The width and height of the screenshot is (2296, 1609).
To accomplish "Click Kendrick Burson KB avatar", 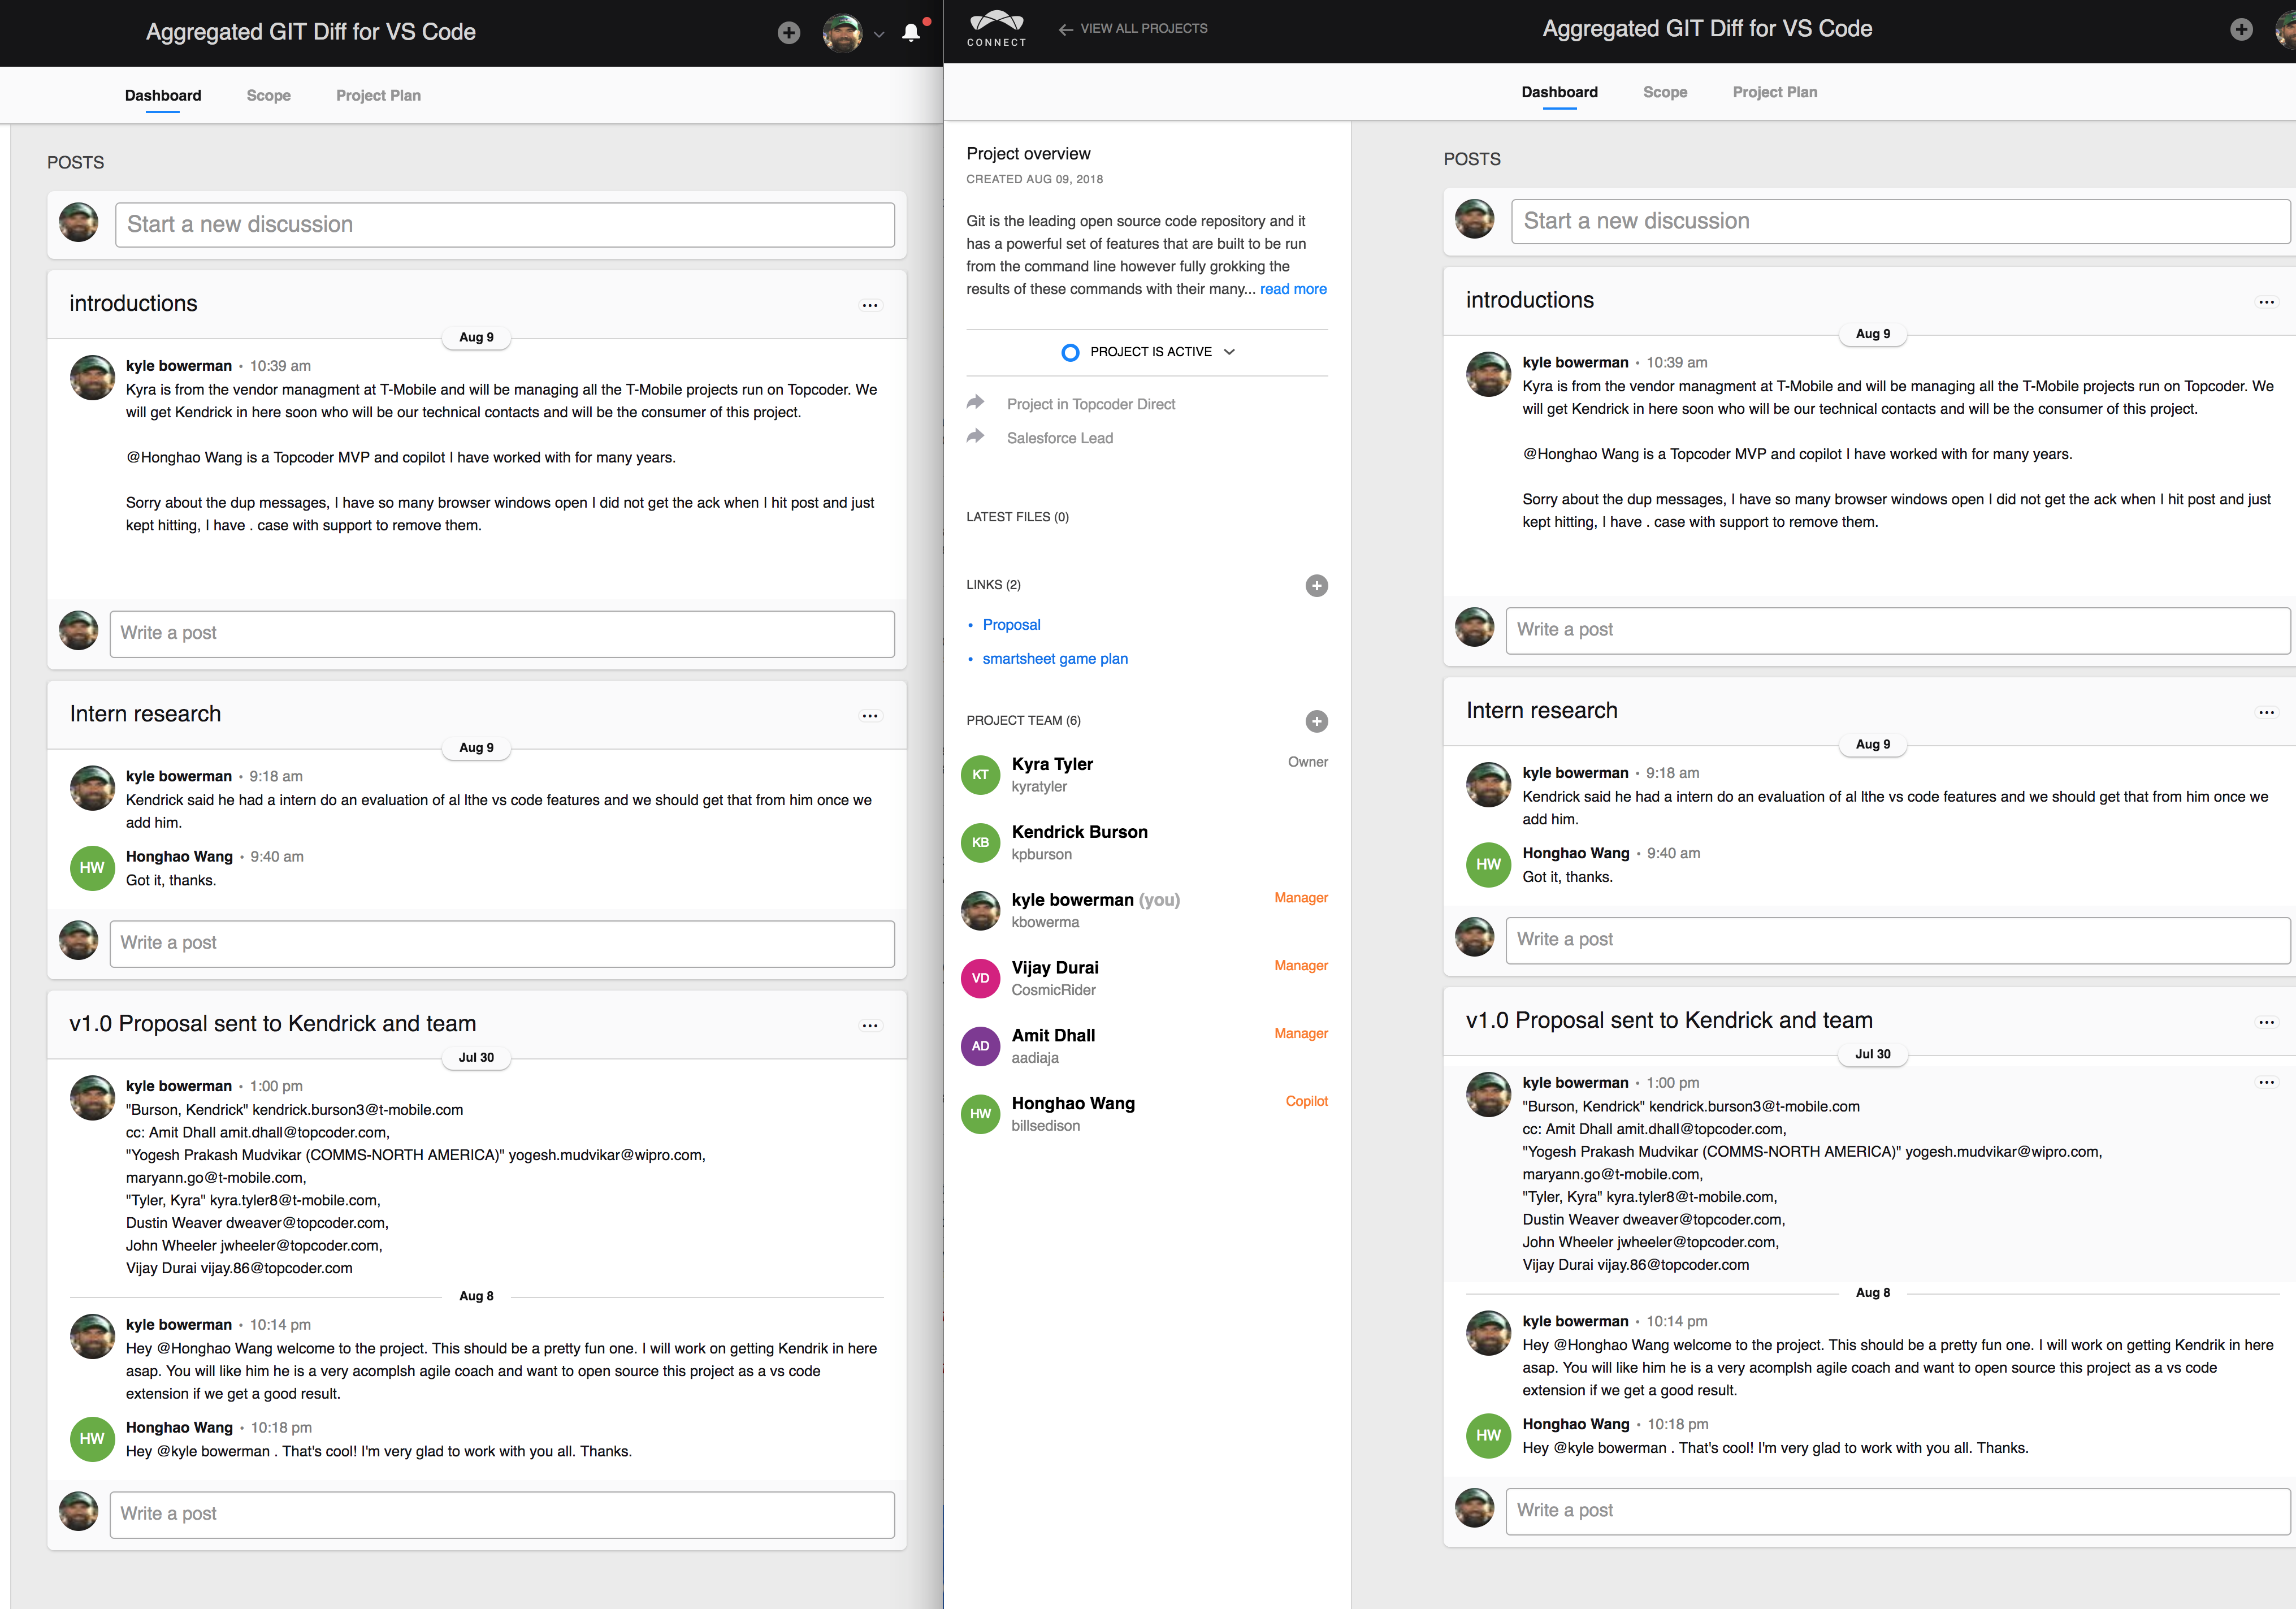I will (980, 843).
